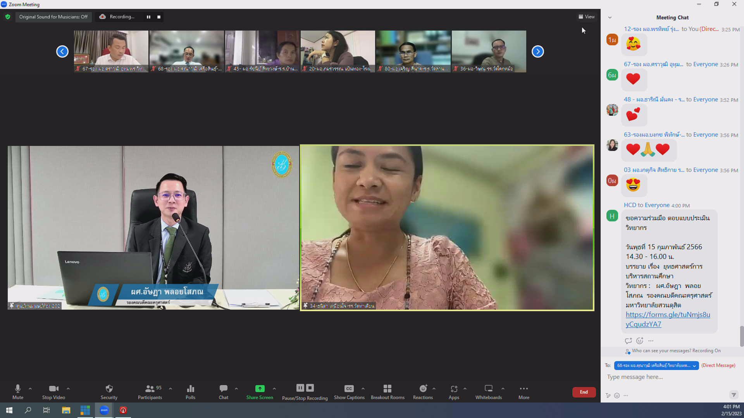744x418 pixels.
Task: Toggle Original Sound for Musicians
Action: (x=53, y=17)
